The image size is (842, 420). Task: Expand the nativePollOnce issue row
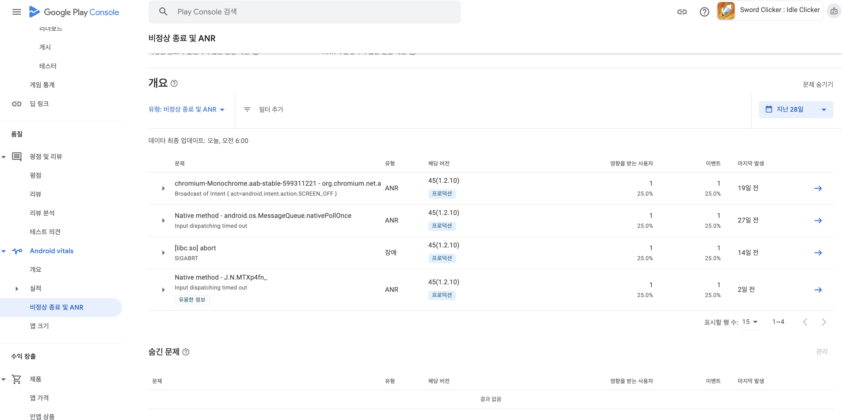[x=163, y=220]
